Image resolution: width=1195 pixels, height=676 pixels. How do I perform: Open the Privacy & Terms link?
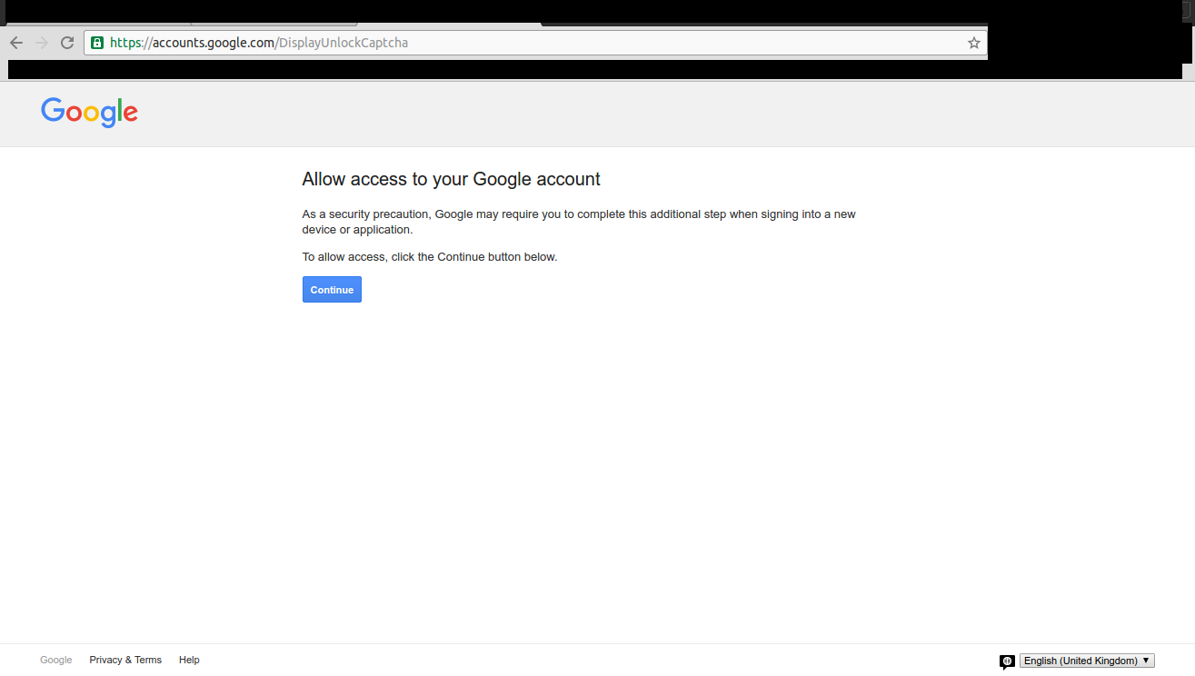click(x=125, y=660)
